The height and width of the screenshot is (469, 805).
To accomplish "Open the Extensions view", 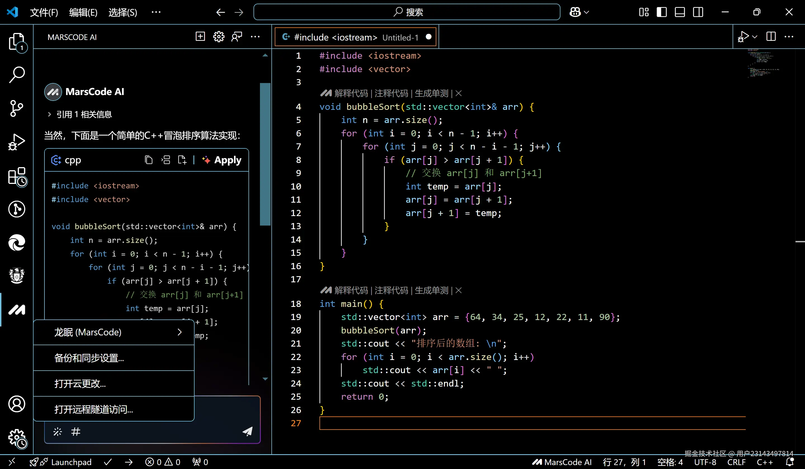I will click(x=16, y=176).
